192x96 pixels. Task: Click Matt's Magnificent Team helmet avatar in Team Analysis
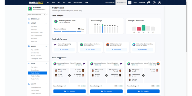click(x=56, y=22)
